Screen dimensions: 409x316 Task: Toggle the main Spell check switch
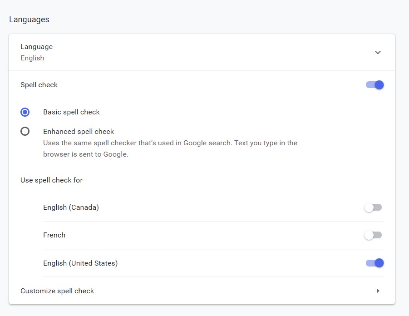coord(375,85)
